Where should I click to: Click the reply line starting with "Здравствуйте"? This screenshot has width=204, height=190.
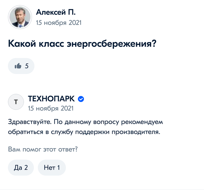[85, 122]
